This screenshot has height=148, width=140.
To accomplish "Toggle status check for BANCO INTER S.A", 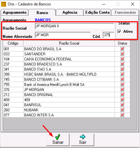I will point(122,115).
